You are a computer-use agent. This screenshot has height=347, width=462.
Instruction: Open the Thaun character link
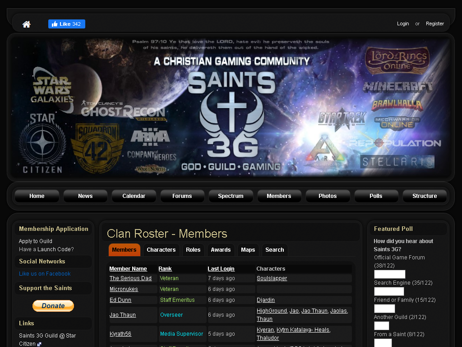[x=264, y=319]
